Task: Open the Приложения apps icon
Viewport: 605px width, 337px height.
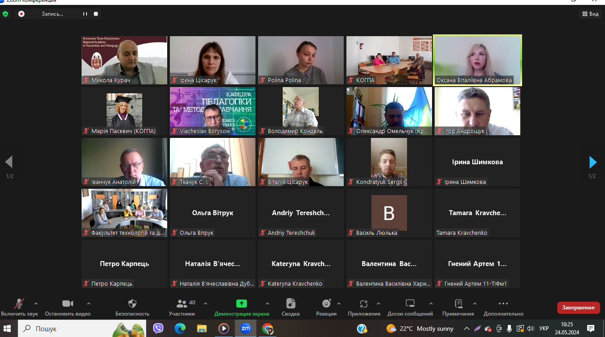Action: pyautogui.click(x=364, y=304)
